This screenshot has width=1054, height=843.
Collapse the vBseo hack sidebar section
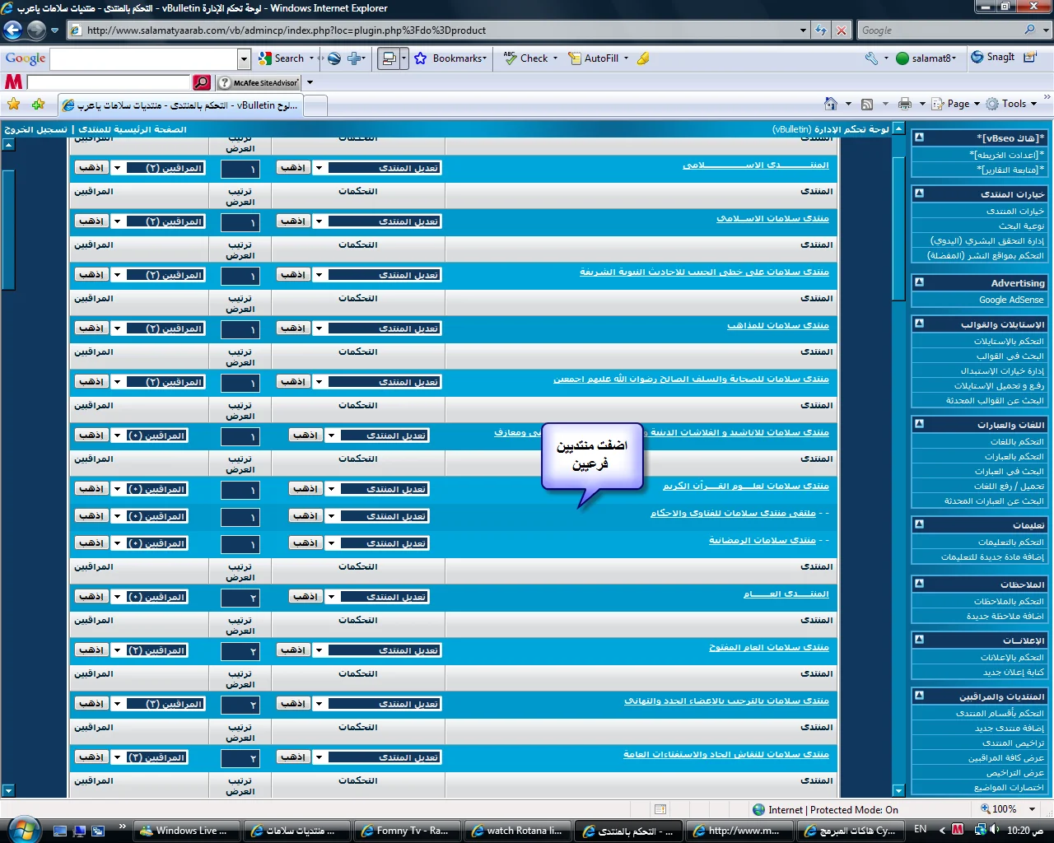pyautogui.click(x=920, y=137)
